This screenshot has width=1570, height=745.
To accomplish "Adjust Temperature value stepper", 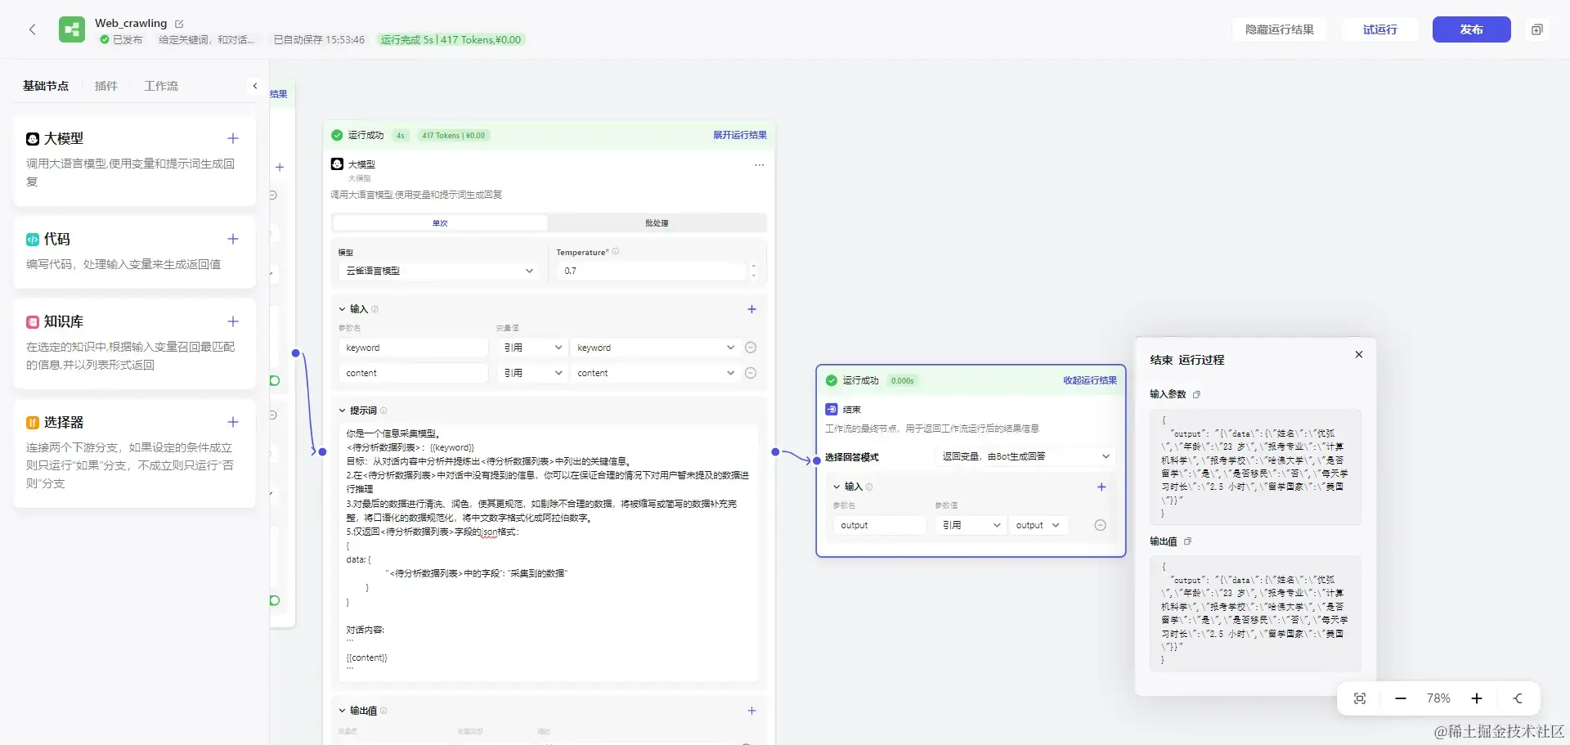I will click(753, 271).
